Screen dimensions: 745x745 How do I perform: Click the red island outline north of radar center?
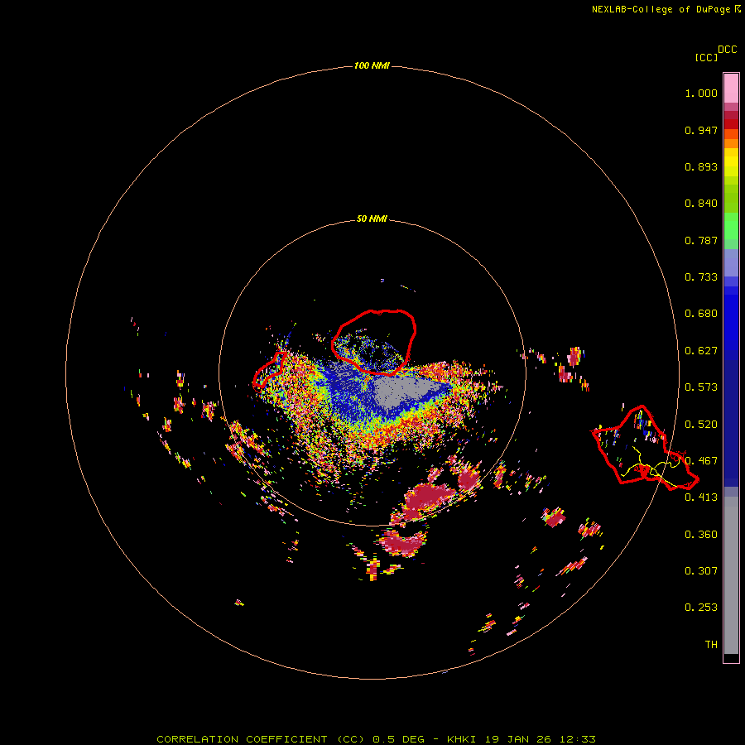[374, 341]
